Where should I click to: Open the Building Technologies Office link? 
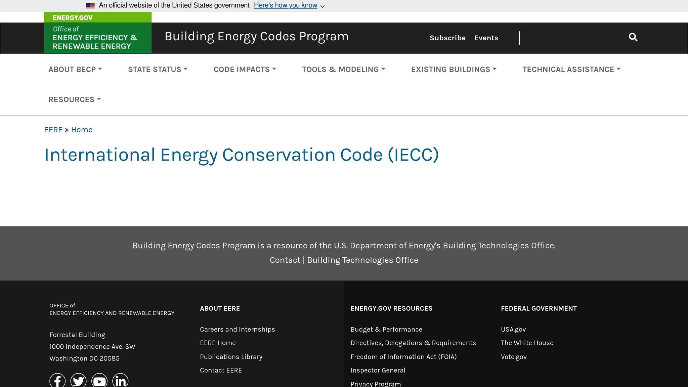point(362,260)
